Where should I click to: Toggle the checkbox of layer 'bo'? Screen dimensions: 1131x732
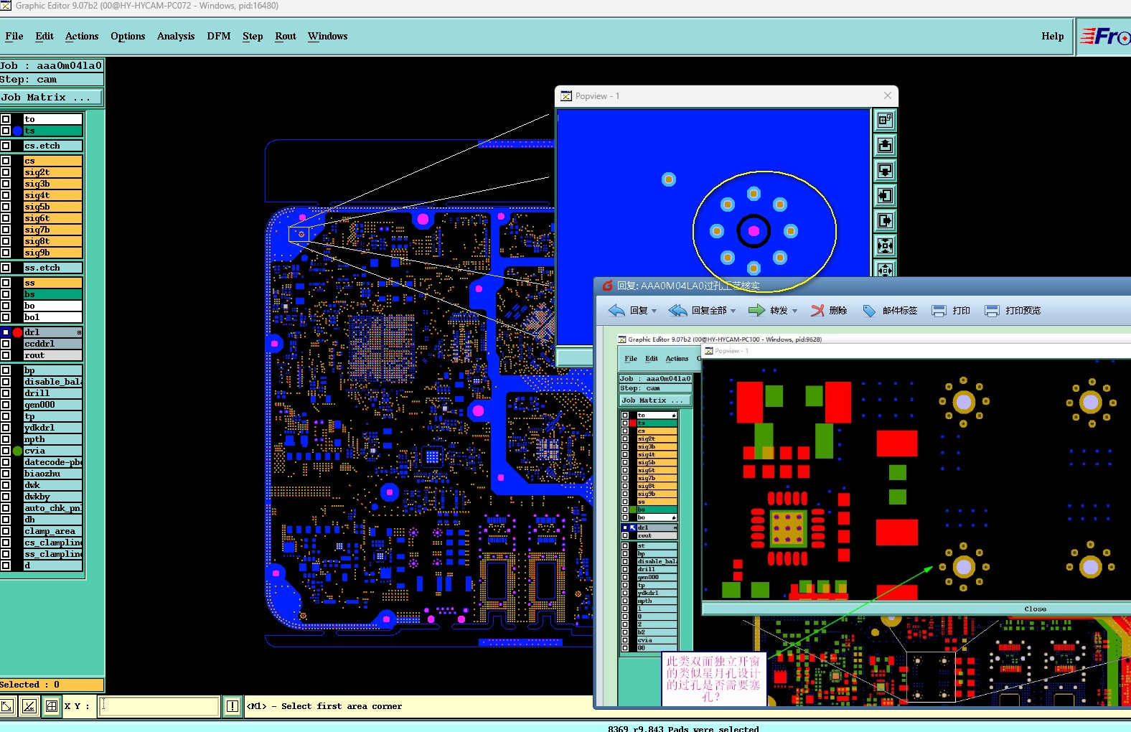(6, 306)
